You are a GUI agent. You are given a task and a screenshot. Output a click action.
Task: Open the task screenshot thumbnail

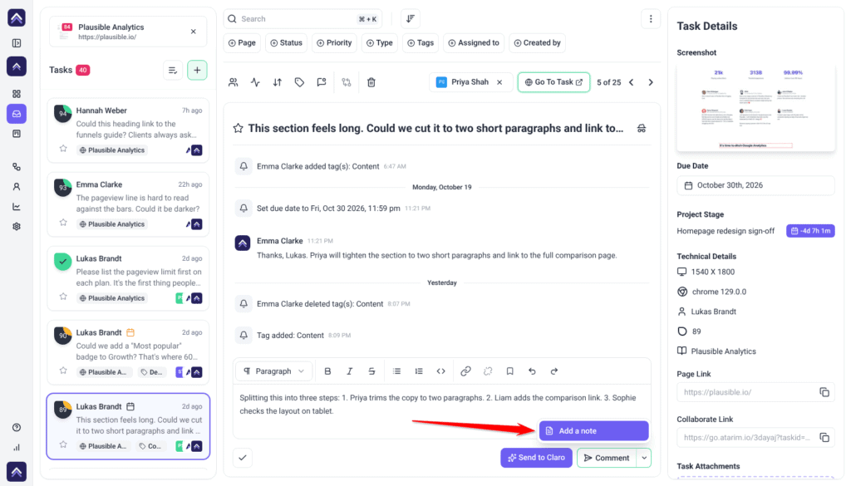click(755, 107)
